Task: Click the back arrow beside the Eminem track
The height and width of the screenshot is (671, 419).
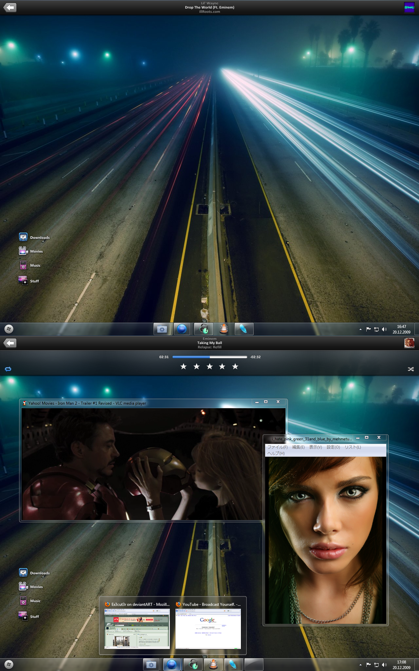Action: (10, 343)
